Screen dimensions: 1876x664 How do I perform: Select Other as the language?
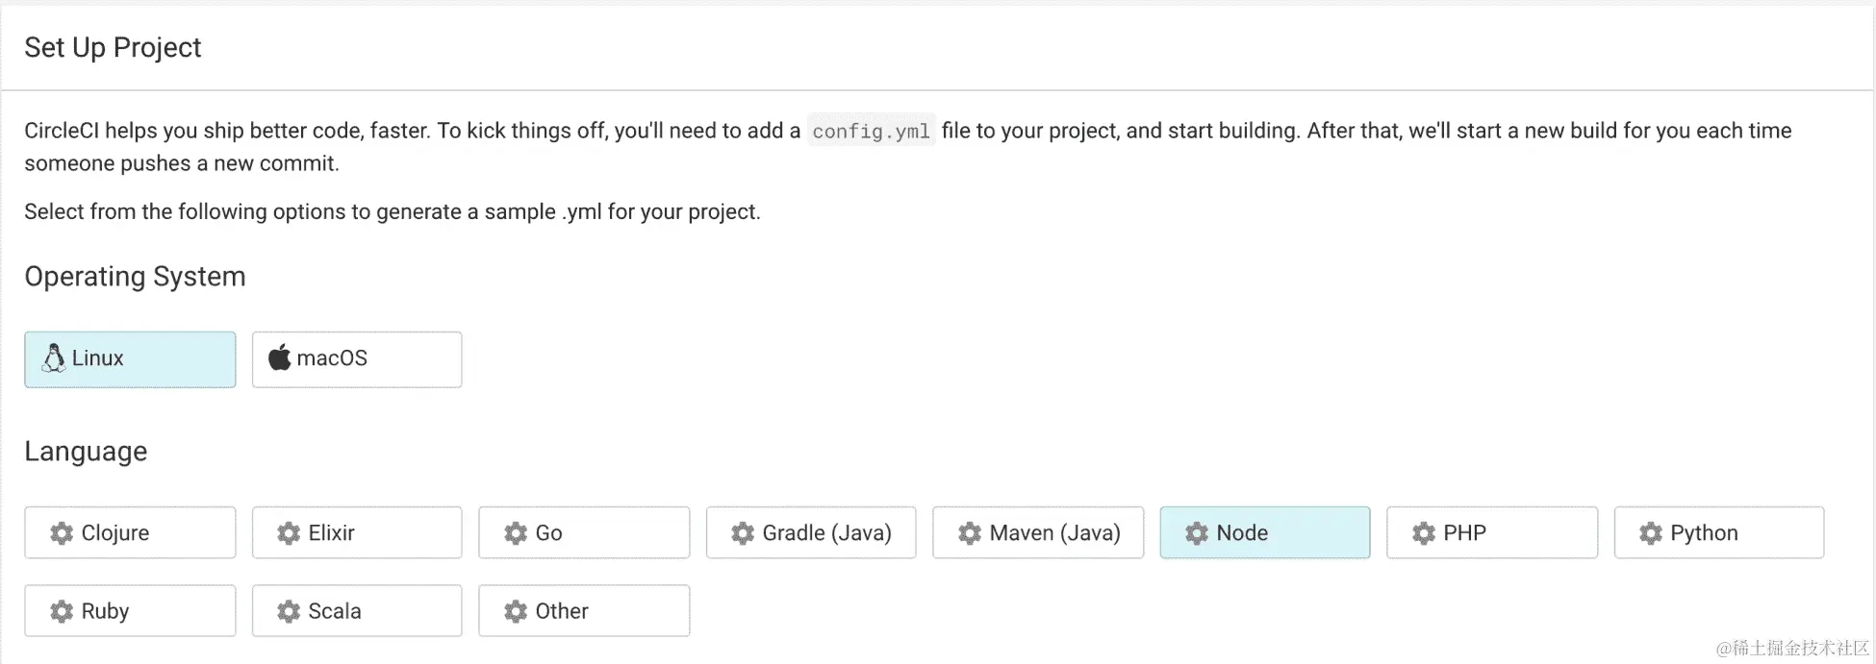[x=584, y=611]
